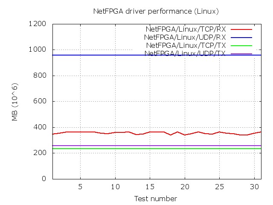This screenshot has height=205, width=273.
Task: Click the green TCP/TX data line
Action: [x=157, y=149]
